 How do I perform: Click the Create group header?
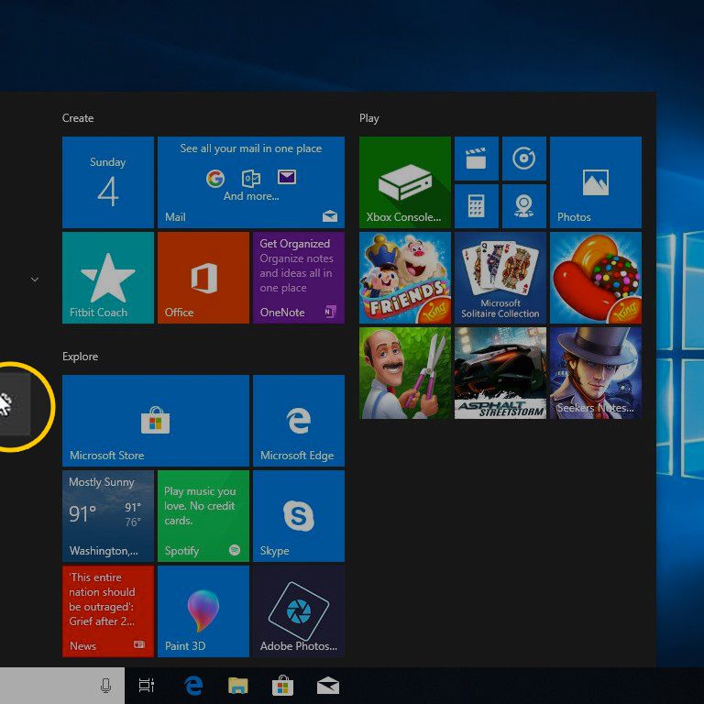(78, 118)
